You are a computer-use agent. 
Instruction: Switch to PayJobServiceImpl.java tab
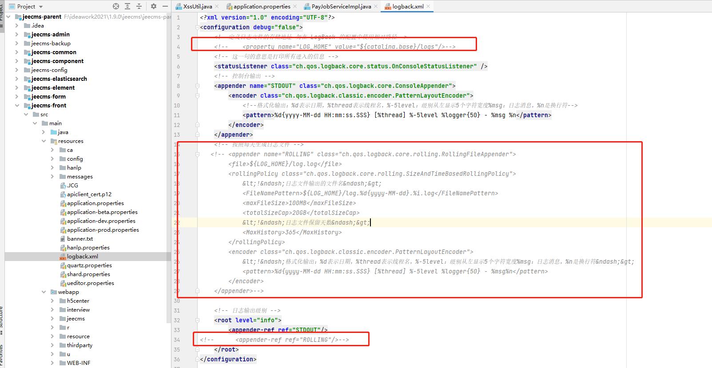coord(341,7)
